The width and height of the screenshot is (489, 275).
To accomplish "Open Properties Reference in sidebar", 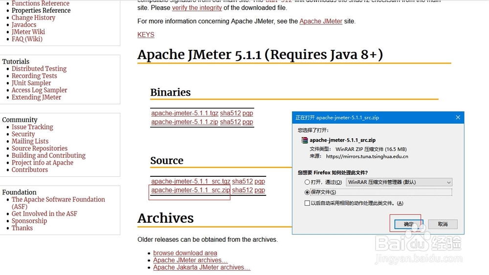I will coord(41,10).
